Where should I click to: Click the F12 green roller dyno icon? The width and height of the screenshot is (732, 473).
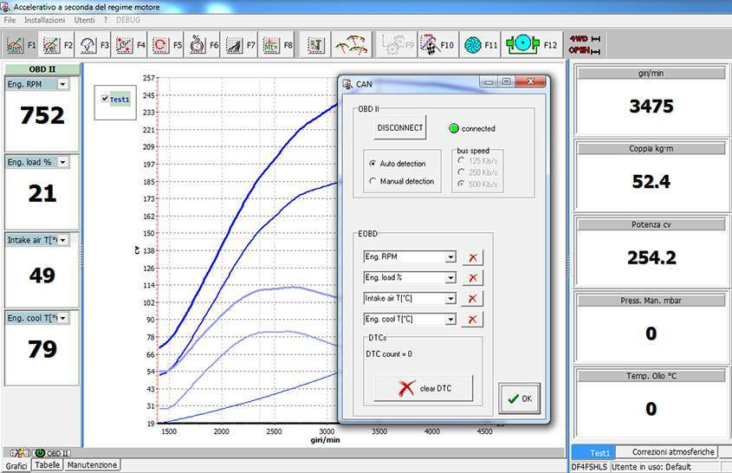[x=521, y=43]
